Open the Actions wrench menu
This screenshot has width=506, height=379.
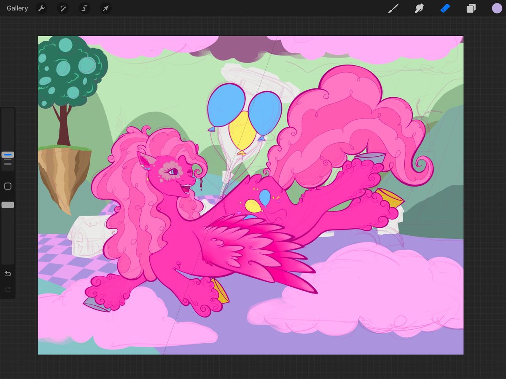pyautogui.click(x=41, y=8)
